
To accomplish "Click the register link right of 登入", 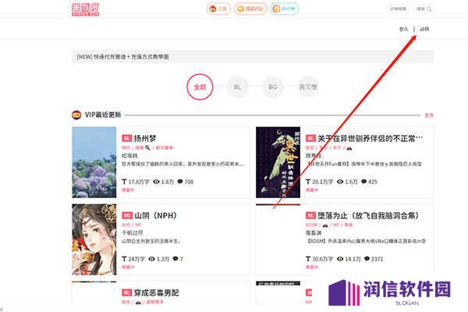I will (x=424, y=29).
